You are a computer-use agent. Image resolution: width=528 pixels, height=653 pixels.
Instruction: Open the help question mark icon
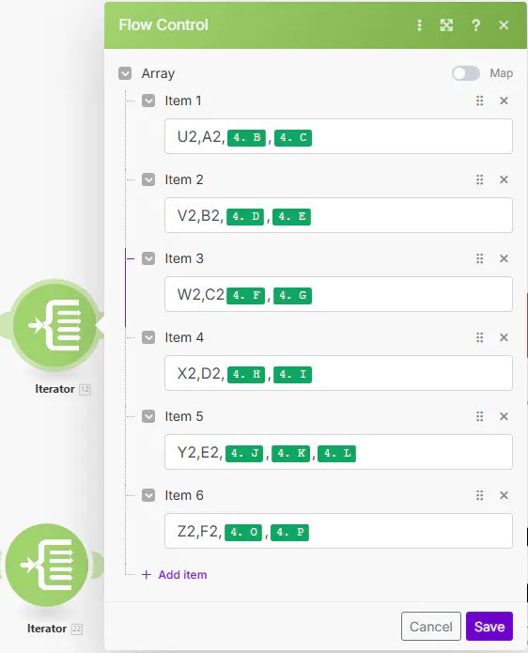[x=475, y=25]
